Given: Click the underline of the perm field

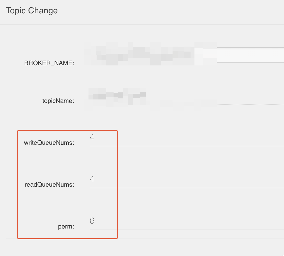Looking at the screenshot, I should [187, 230].
